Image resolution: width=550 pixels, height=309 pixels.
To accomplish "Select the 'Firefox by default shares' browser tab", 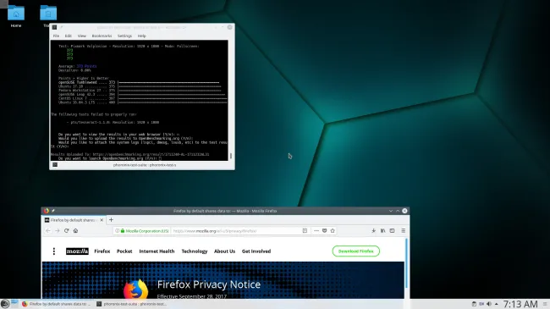I will click(74, 220).
